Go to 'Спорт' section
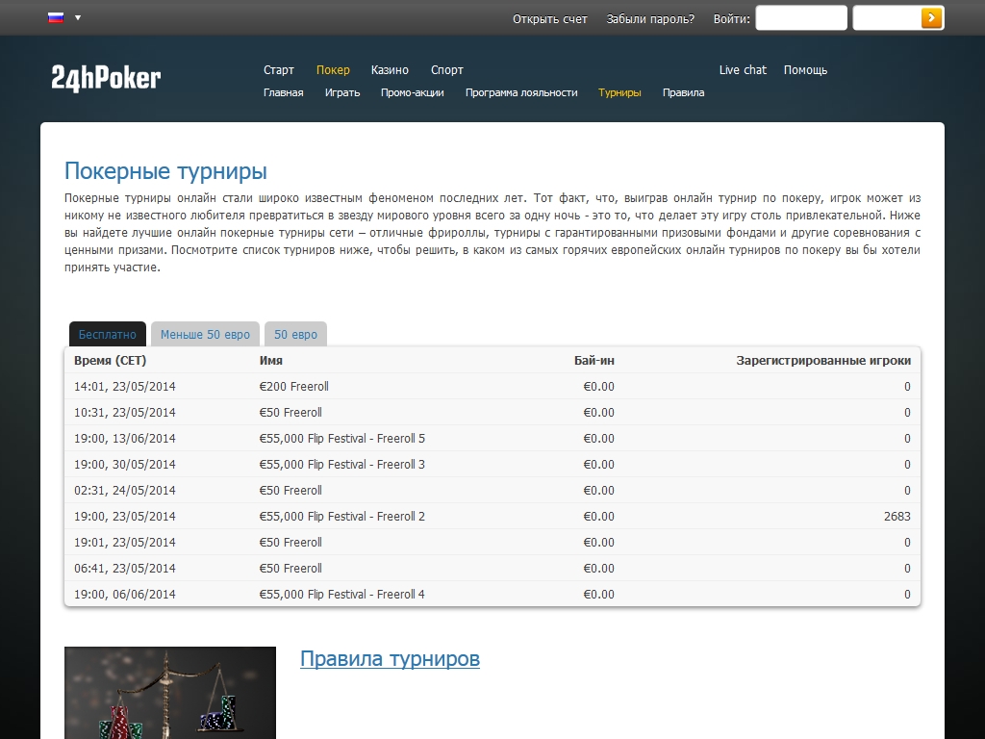Image resolution: width=985 pixels, height=739 pixels. (446, 70)
